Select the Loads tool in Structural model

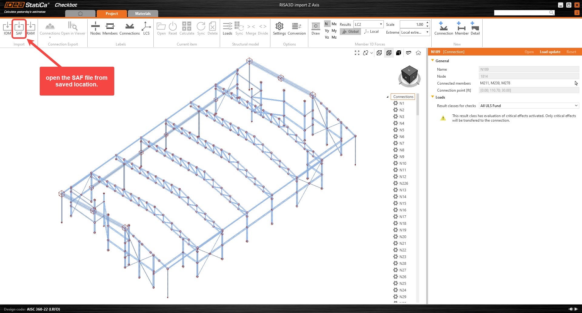coord(227,29)
